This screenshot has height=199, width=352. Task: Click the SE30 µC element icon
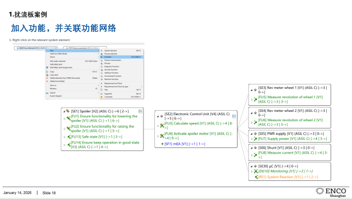(255, 166)
